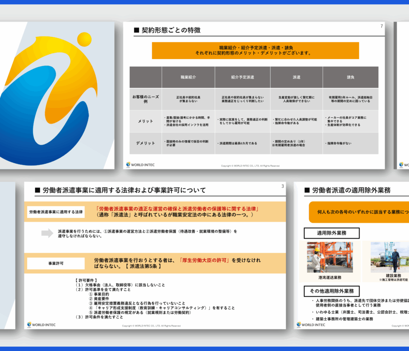The height and width of the screenshot is (351, 409).
Task: Click the copyright footer on slide 3
Action: pos(151,326)
